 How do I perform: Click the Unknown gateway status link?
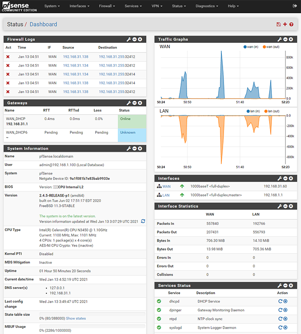click(127, 132)
